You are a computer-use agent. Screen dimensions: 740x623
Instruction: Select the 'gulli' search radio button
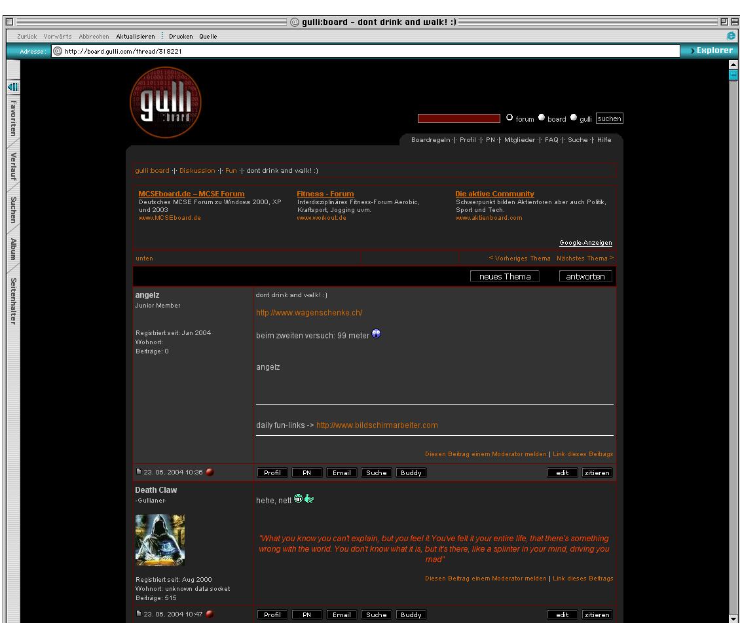[574, 117]
